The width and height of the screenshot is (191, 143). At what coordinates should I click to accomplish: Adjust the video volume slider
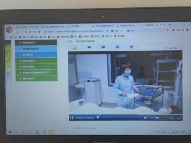click(x=154, y=118)
